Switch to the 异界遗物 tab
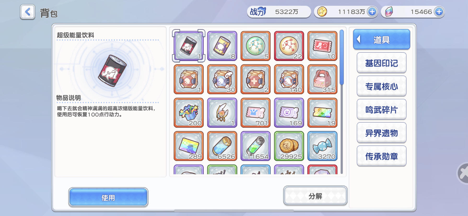 382,133
